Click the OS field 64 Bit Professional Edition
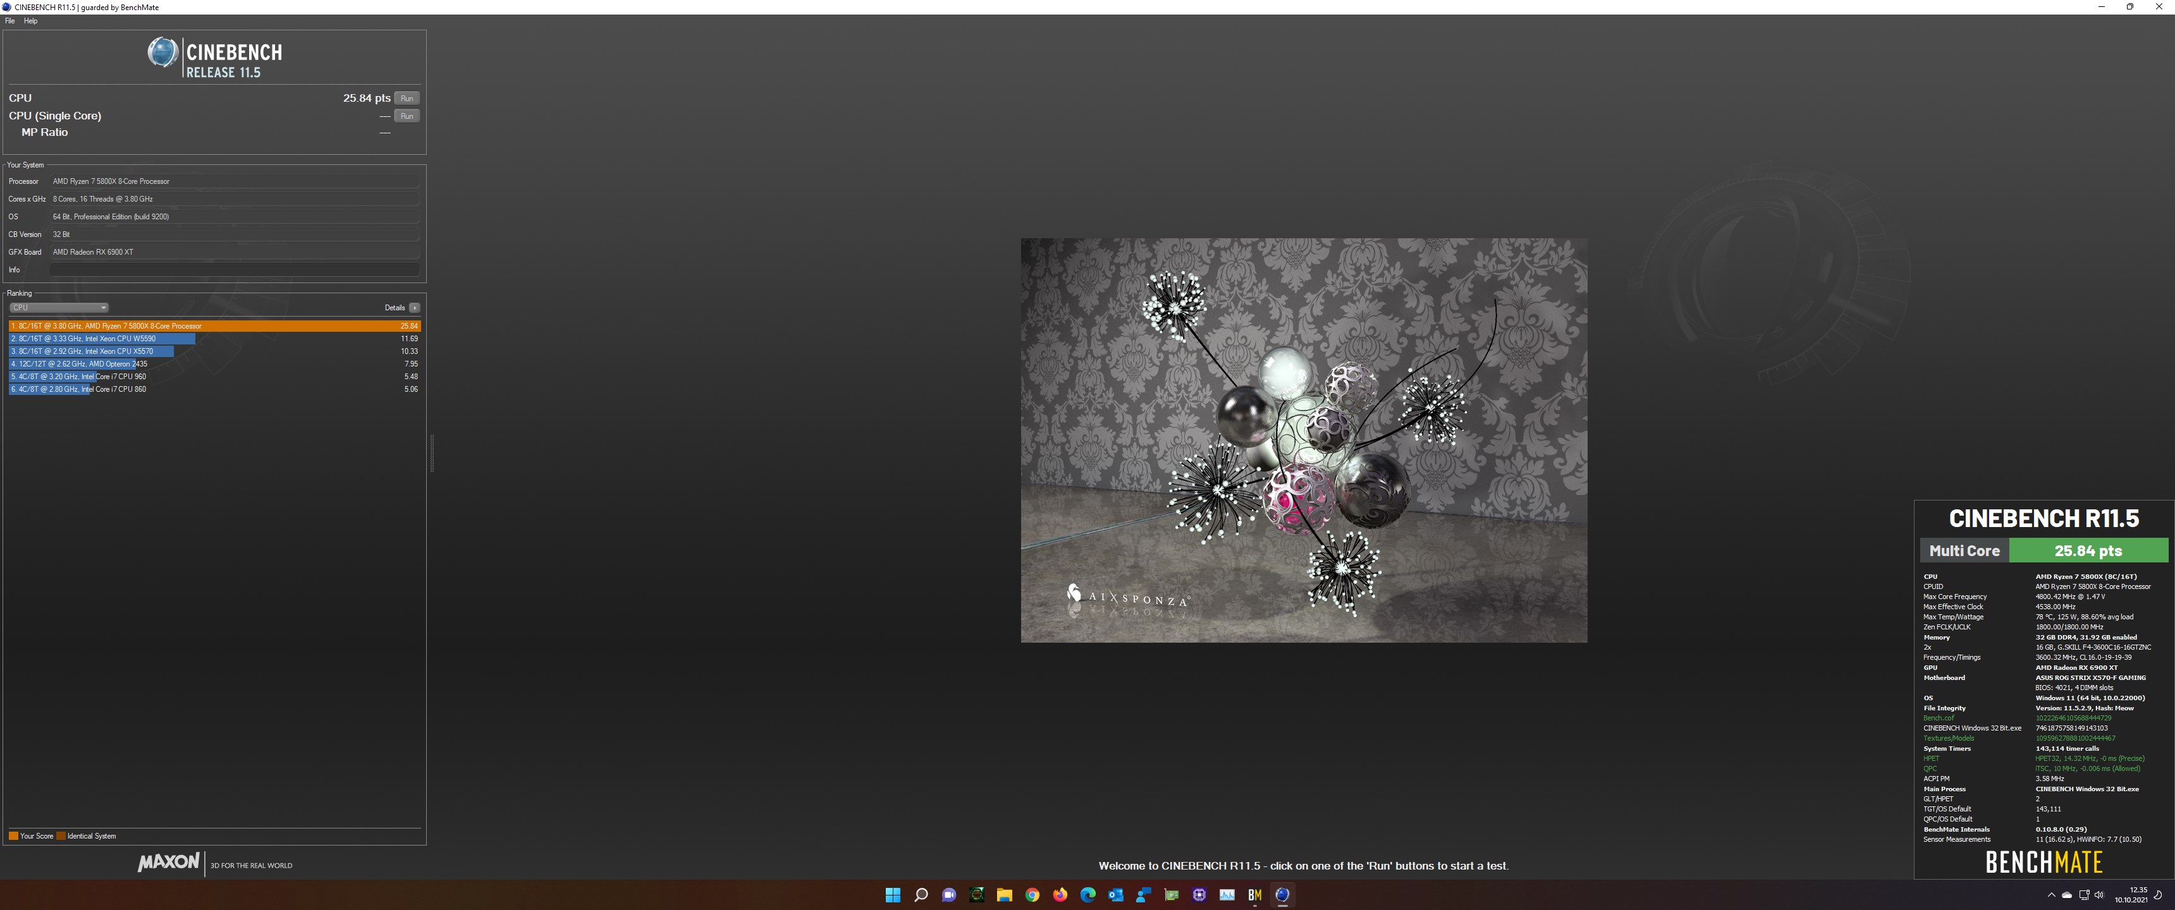This screenshot has width=2175, height=910. [235, 217]
